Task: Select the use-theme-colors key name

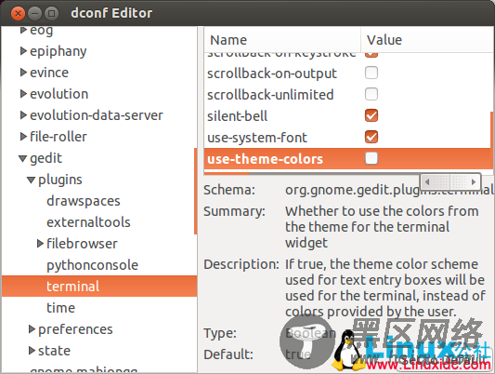Action: (x=265, y=159)
